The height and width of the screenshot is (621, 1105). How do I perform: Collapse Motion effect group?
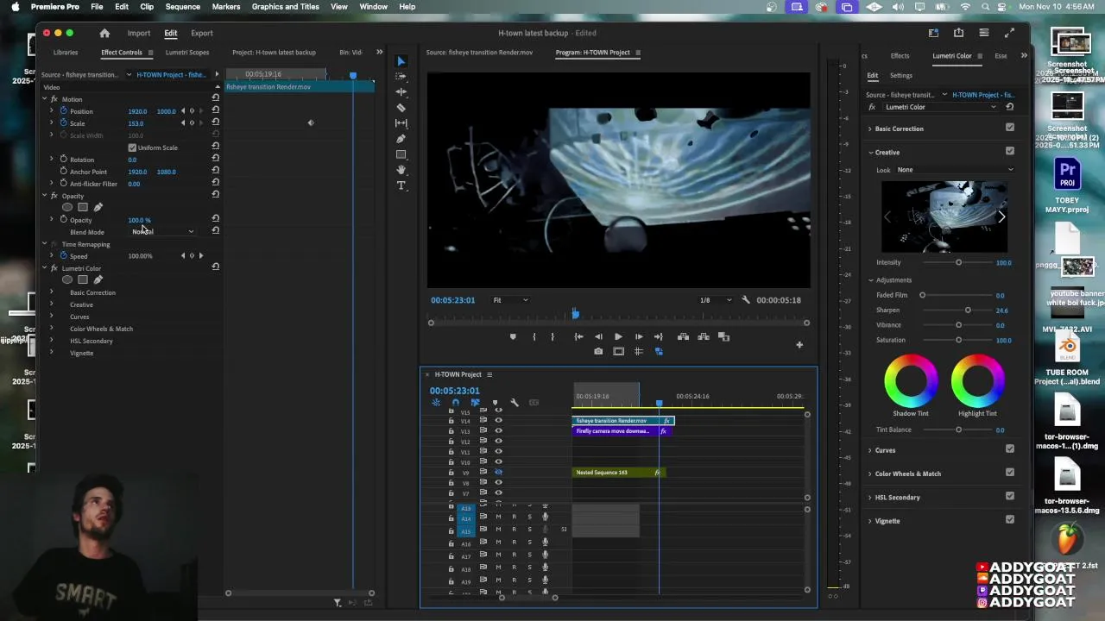coord(44,99)
